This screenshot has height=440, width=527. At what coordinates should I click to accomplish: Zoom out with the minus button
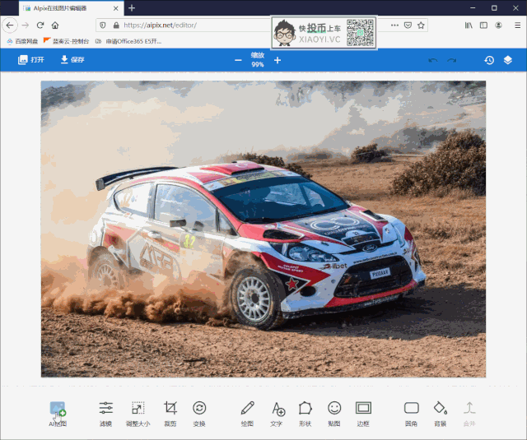point(239,60)
